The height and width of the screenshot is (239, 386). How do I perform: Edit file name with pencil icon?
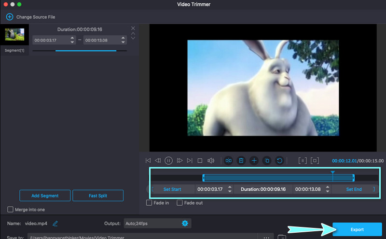55,223
